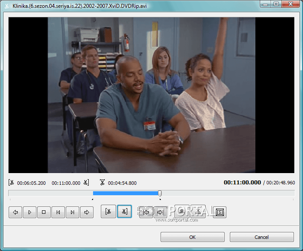303x251 pixels.
Task: Click the bold current position 00:11:00.000
Action: point(242,183)
